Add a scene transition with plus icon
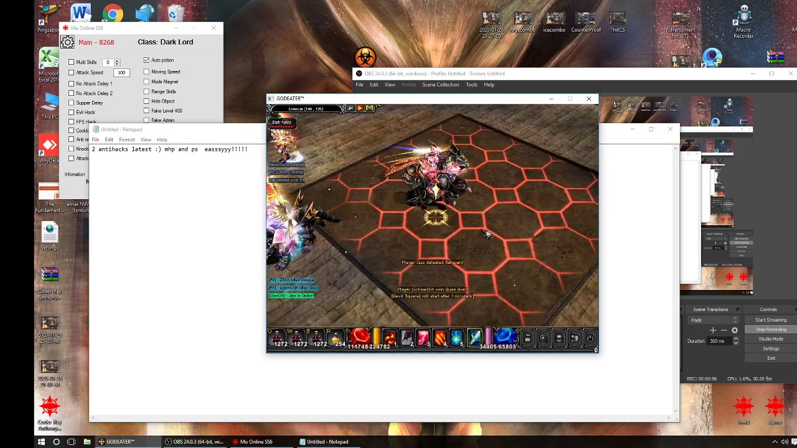The image size is (797, 448). click(x=713, y=330)
